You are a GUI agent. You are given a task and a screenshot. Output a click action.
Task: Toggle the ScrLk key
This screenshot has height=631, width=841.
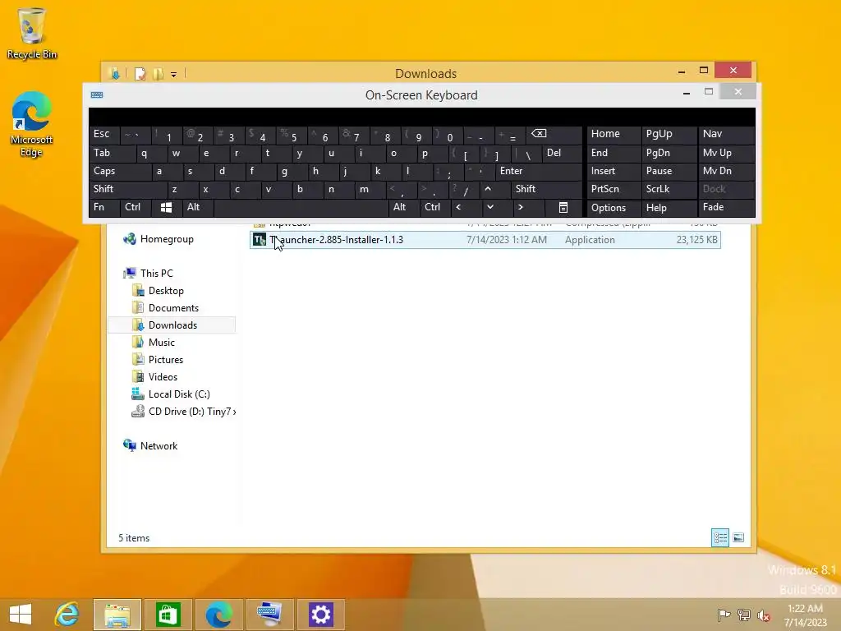669,189
